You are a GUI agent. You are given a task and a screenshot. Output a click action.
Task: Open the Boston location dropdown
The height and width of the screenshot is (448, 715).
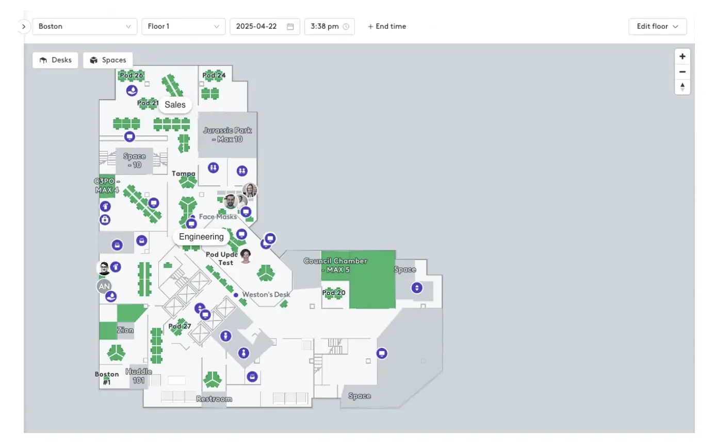[x=85, y=26]
